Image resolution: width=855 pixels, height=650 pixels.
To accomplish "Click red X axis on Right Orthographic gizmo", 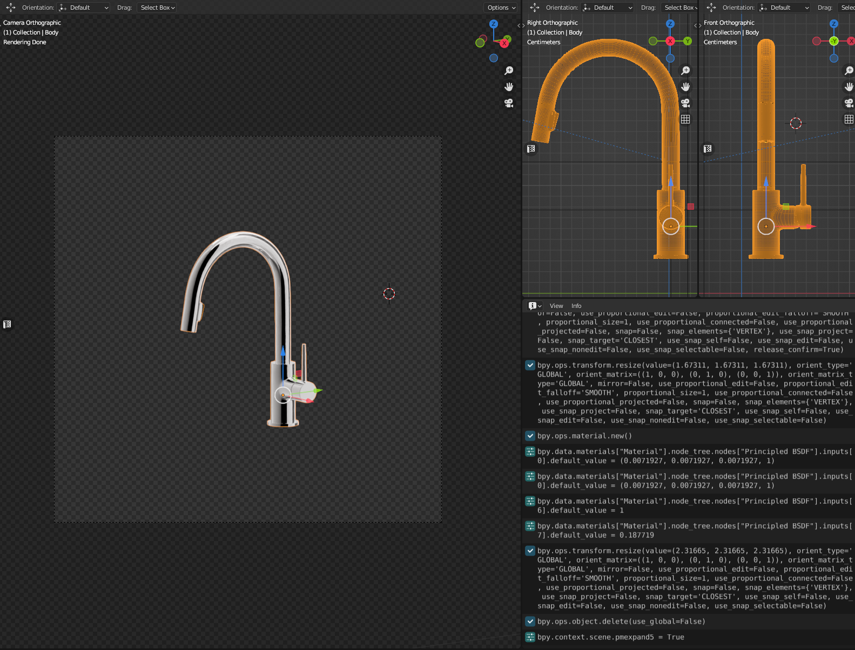I will (x=670, y=41).
